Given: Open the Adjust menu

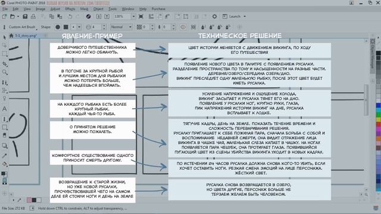Looking at the screenshot, I should point(55,9).
